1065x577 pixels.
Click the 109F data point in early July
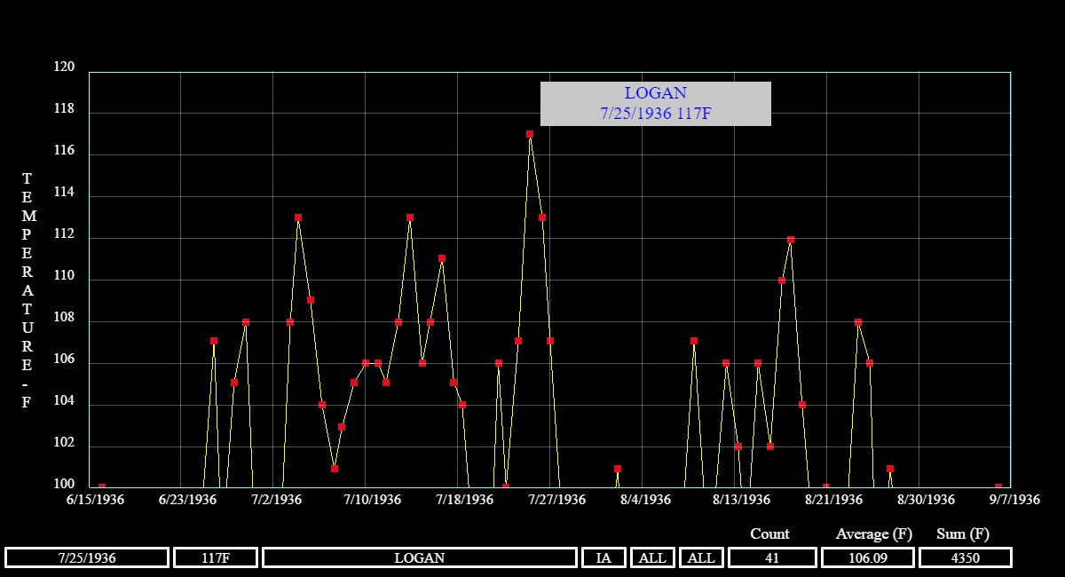pos(311,300)
